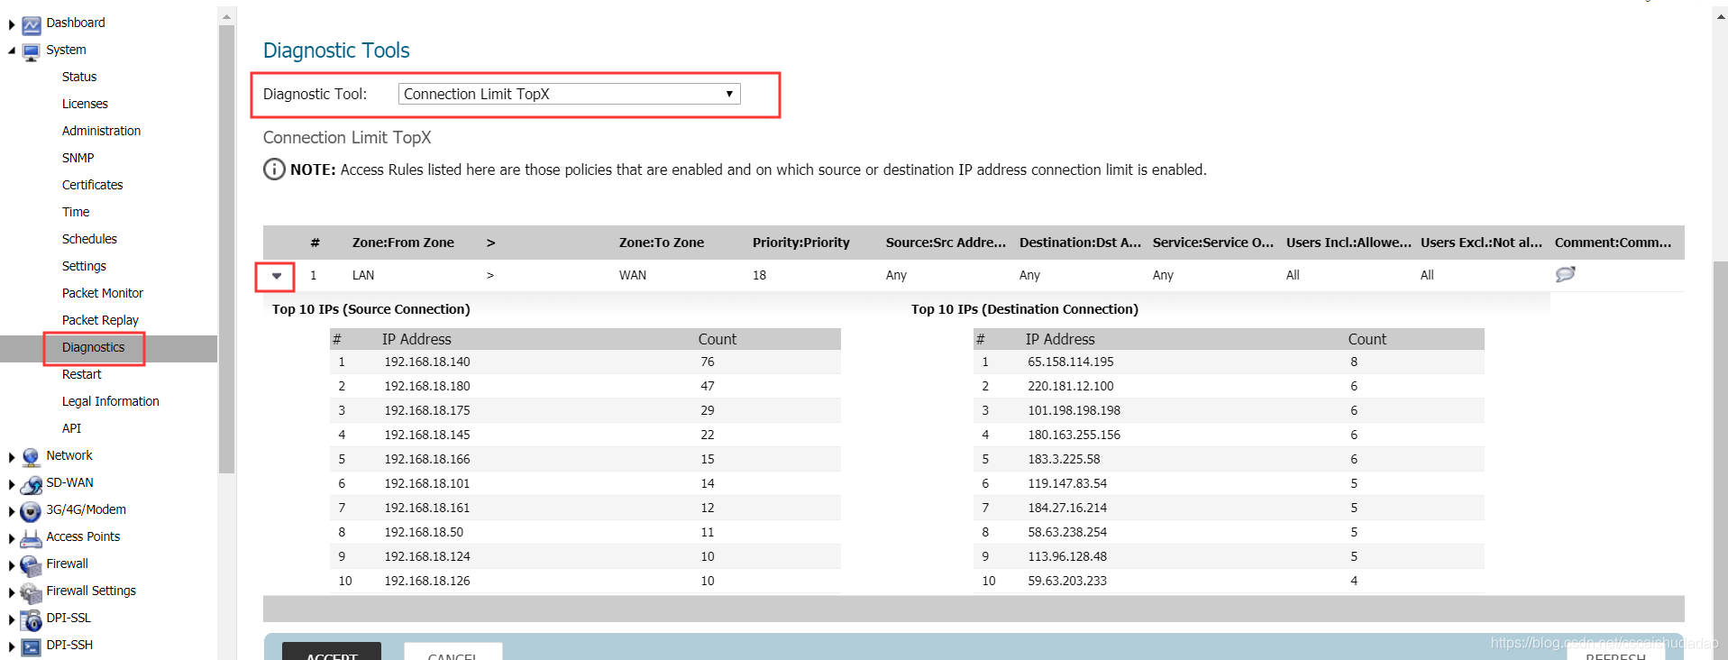1728x660 pixels.
Task: Open the Settings page under System
Action: coord(84,266)
